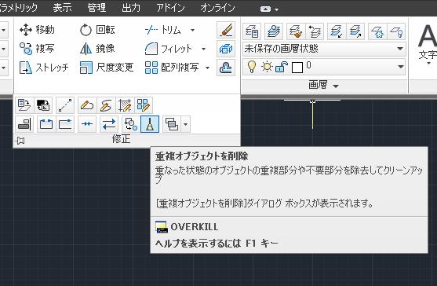
Task: Click the Bring to Front draw-order icon
Action: (x=172, y=124)
